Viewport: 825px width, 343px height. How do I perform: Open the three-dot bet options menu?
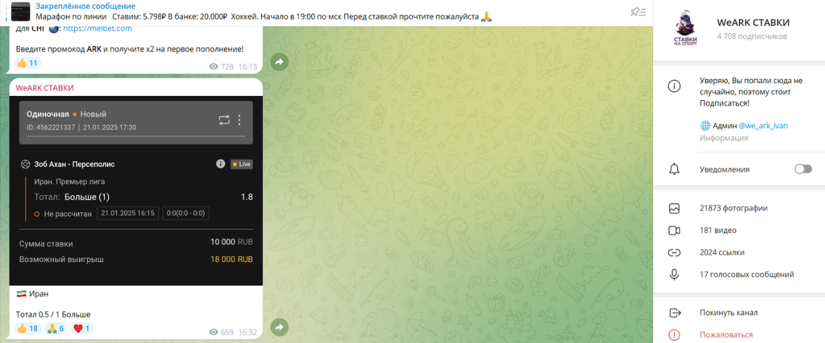tap(239, 120)
